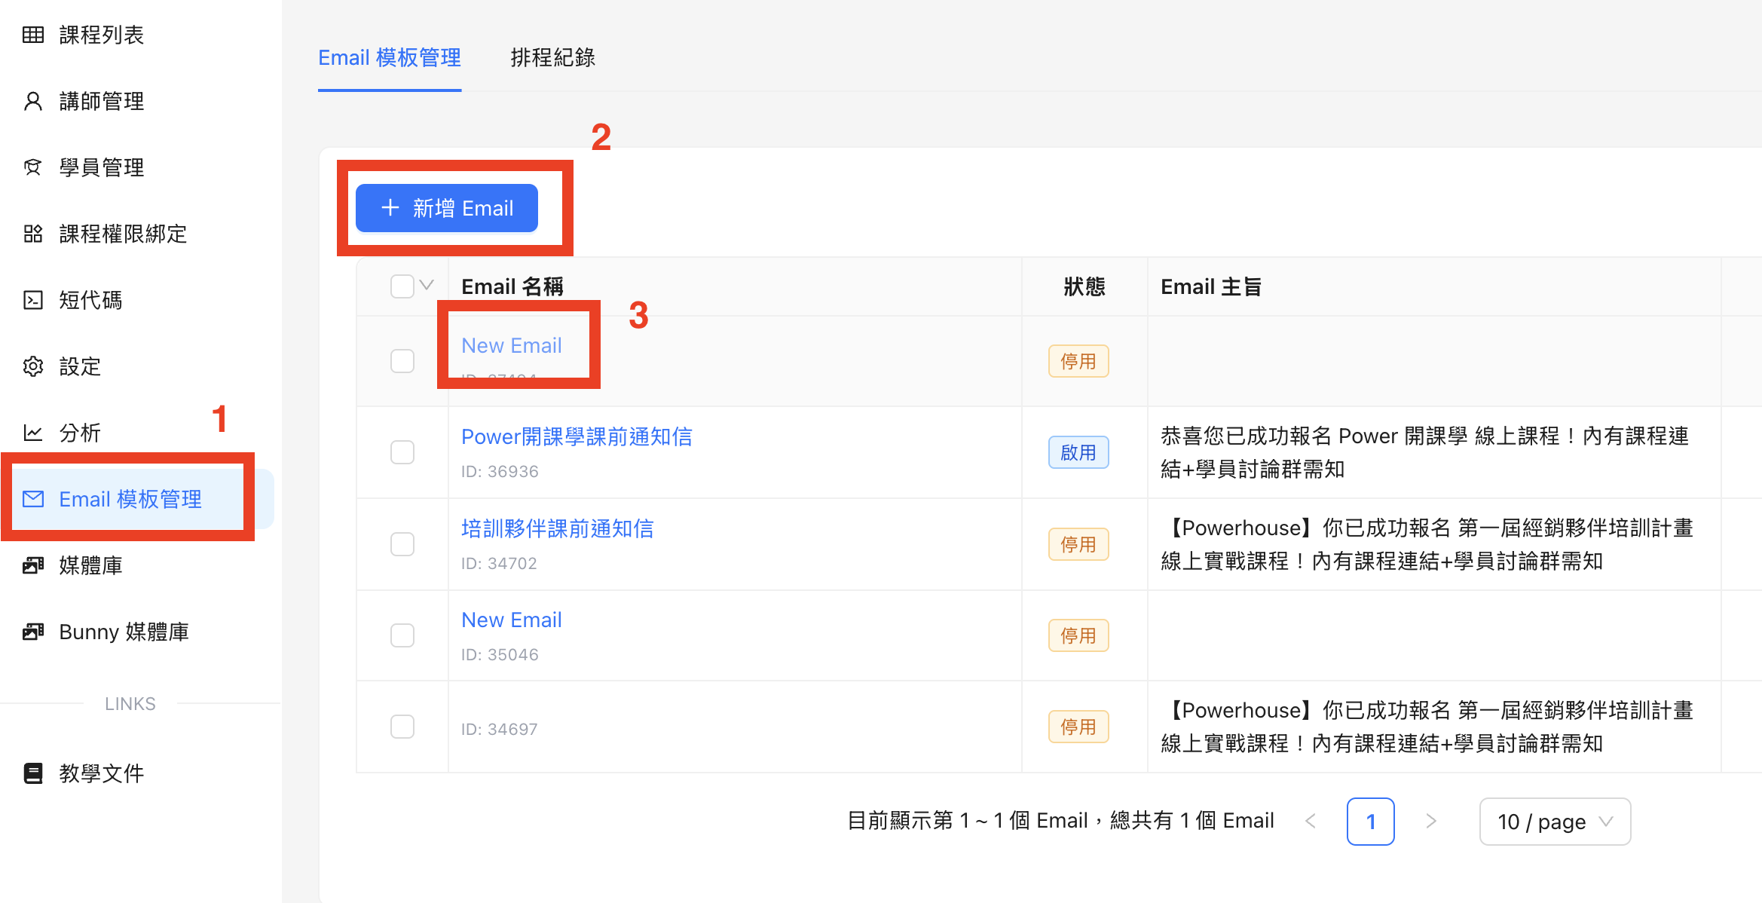Check the select-all checkbox in the table header
Image resolution: width=1762 pixels, height=903 pixels.
pyautogui.click(x=402, y=286)
